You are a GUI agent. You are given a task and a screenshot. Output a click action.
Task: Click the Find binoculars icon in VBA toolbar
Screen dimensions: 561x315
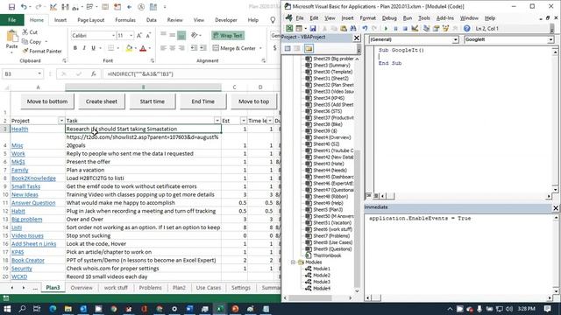(x=352, y=29)
